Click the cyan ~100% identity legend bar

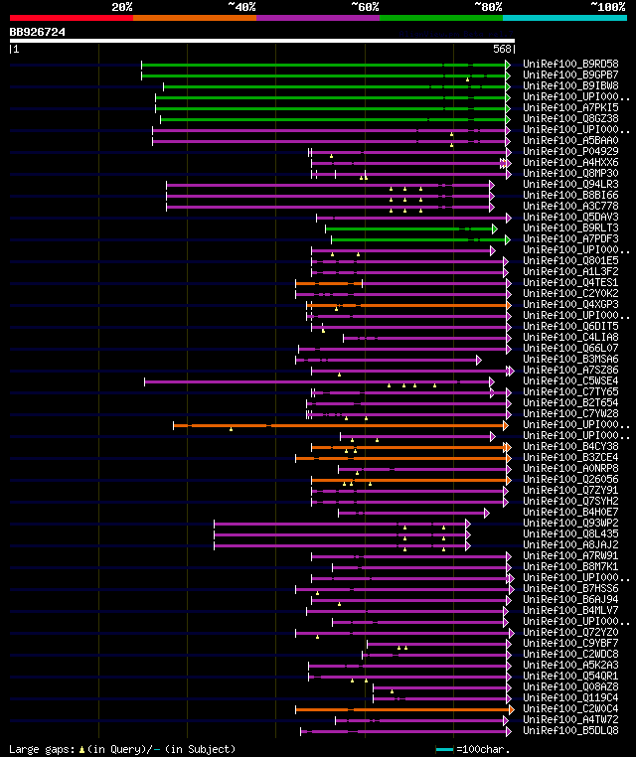coord(564,18)
